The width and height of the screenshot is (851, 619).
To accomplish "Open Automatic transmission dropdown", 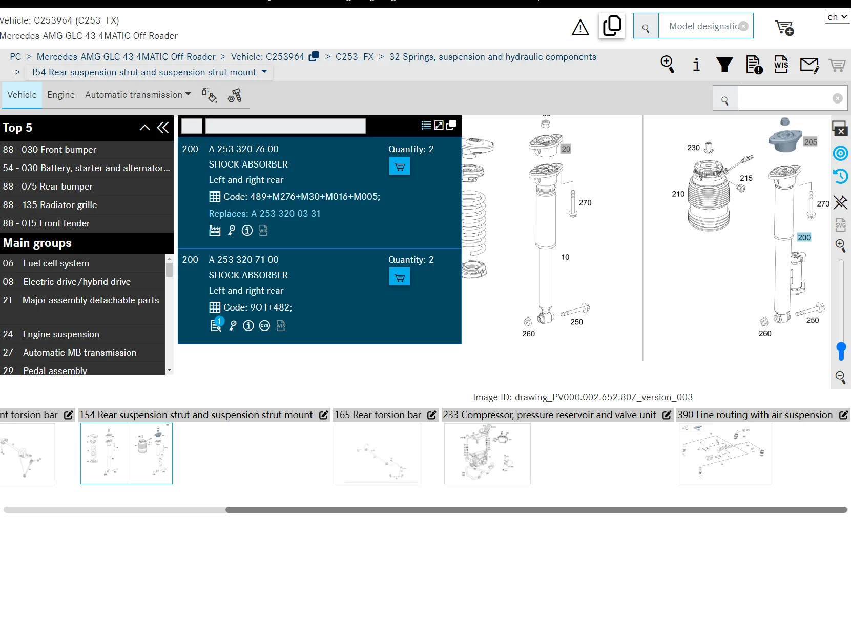I will coord(138,95).
